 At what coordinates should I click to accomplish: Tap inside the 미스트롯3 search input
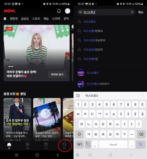[x=106, y=12]
